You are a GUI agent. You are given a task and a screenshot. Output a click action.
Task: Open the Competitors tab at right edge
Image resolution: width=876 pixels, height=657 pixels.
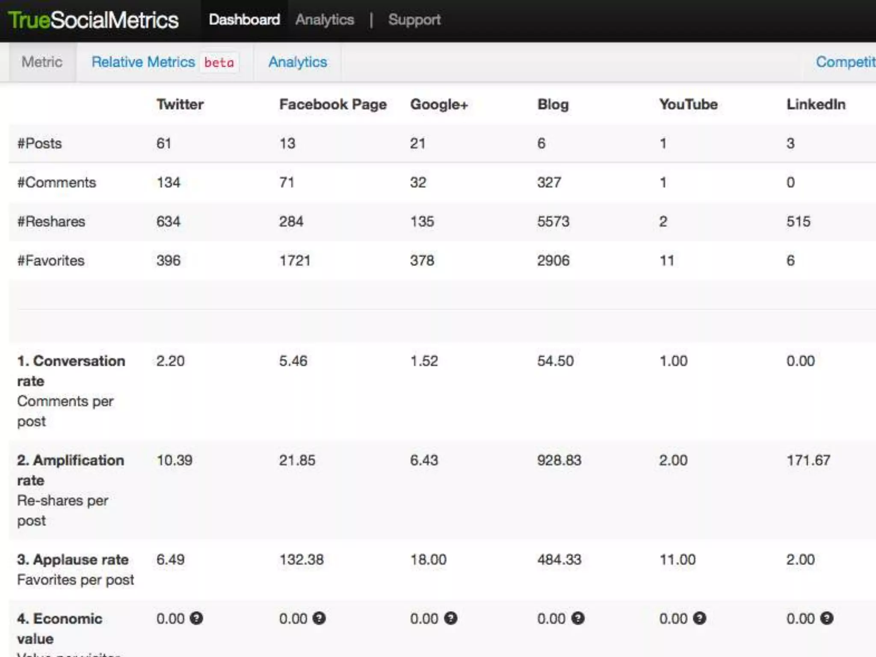pyautogui.click(x=846, y=62)
